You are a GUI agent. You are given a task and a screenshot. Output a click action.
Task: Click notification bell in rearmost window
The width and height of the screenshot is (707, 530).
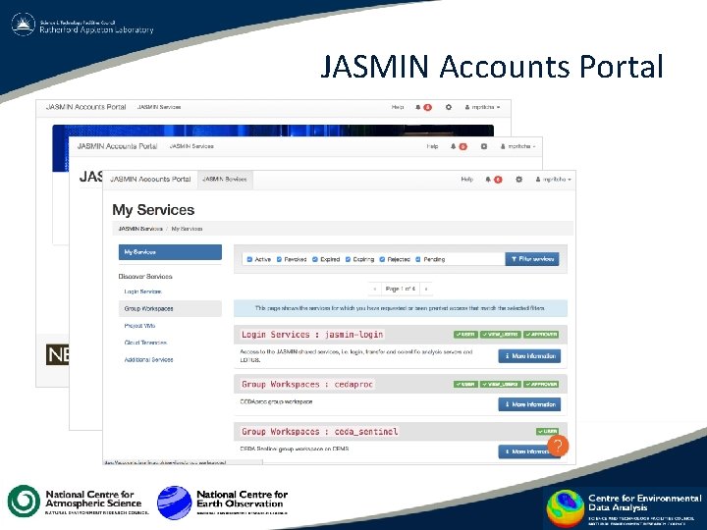pos(418,107)
